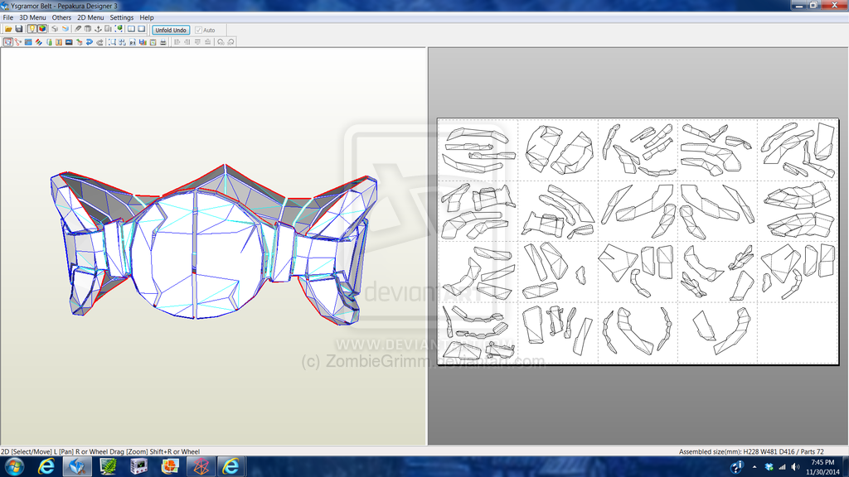Open the Windows Start menu orb
This screenshot has width=849, height=477.
pos(13,466)
